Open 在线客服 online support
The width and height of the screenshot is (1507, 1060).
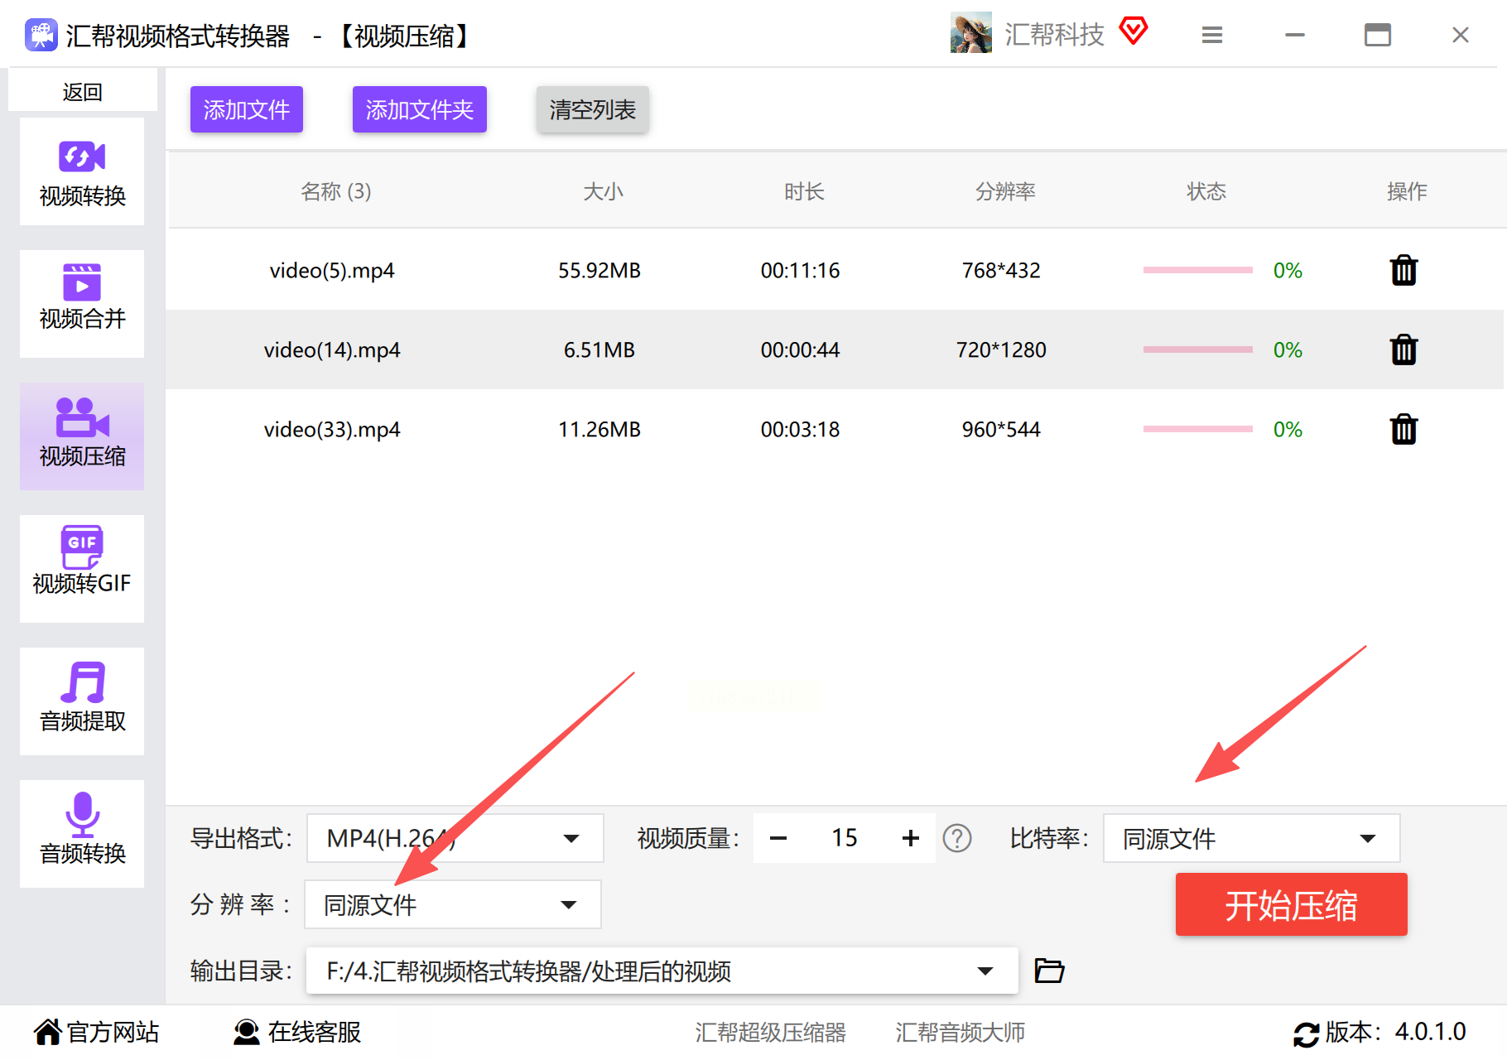(x=297, y=1032)
